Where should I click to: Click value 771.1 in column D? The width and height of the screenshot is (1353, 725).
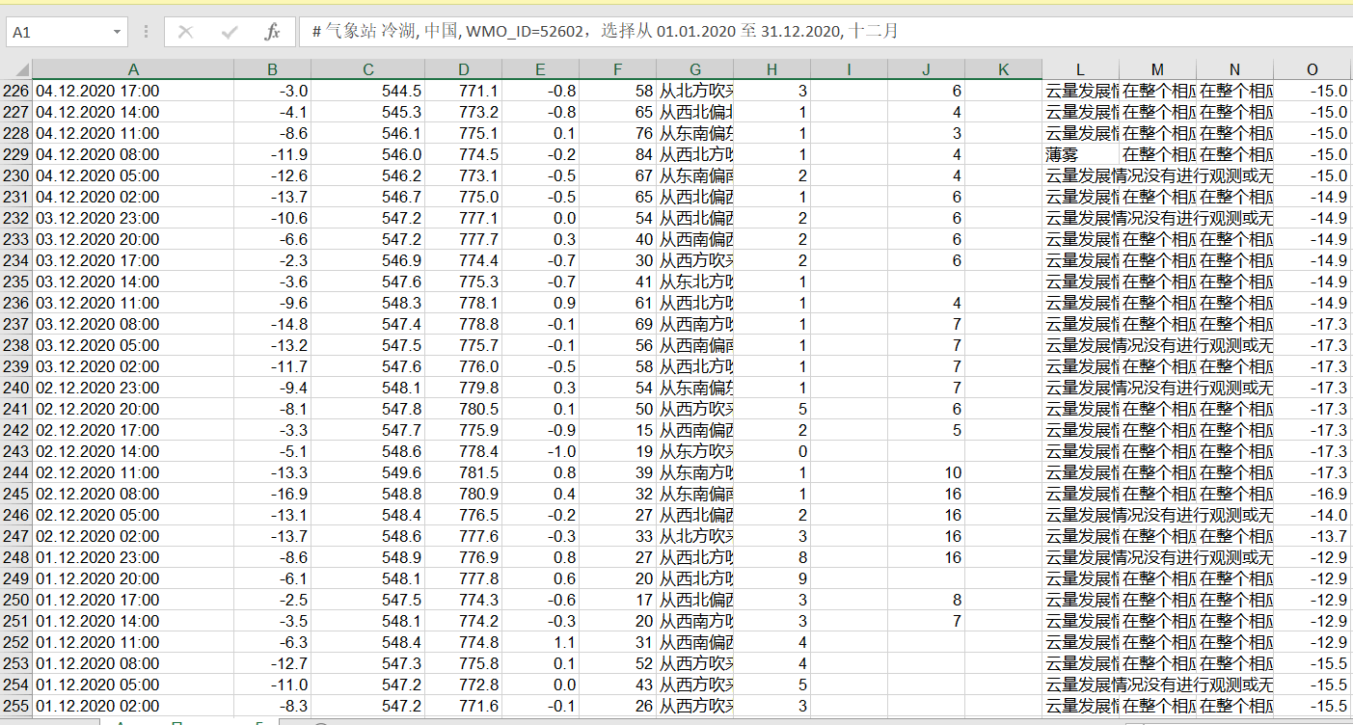point(464,91)
